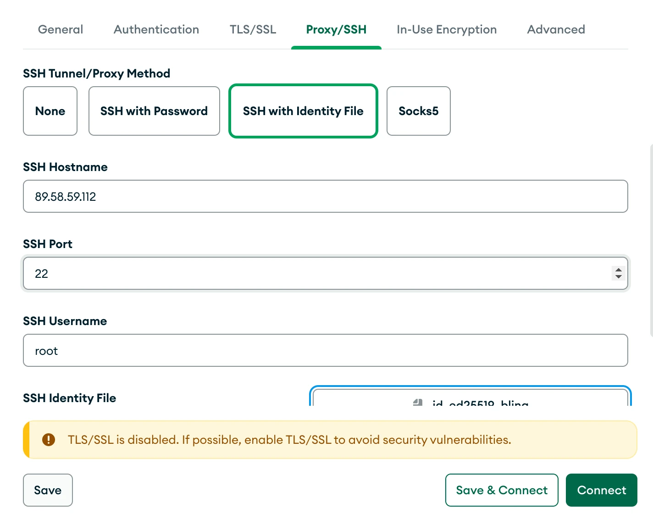Screen dimensions: 653x519
Task: Select the Socks5 proxy method
Action: pyautogui.click(x=418, y=111)
